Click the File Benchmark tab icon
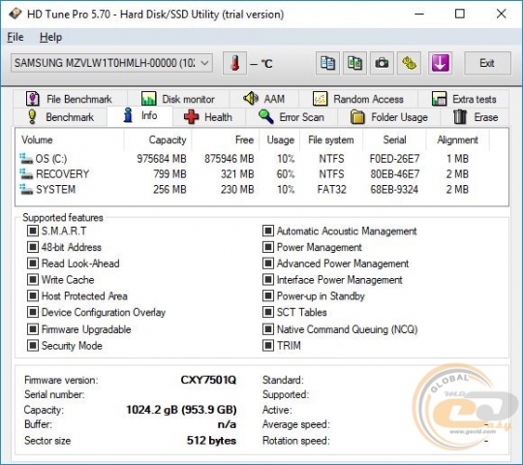The height and width of the screenshot is (465, 523). pyautogui.click(x=32, y=99)
